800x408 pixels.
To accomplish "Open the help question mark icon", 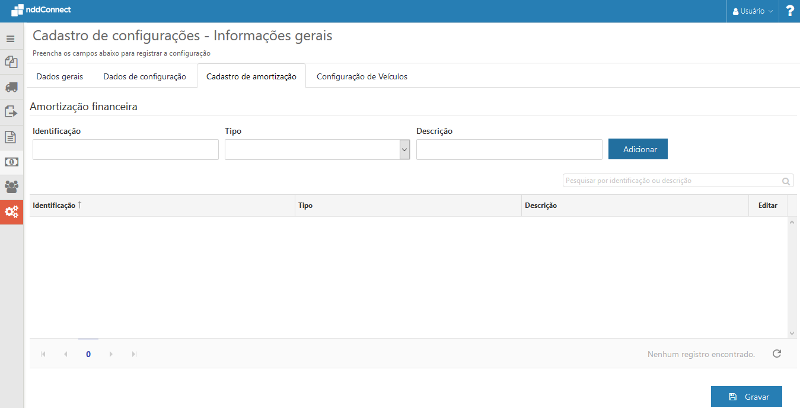I will coord(789,11).
